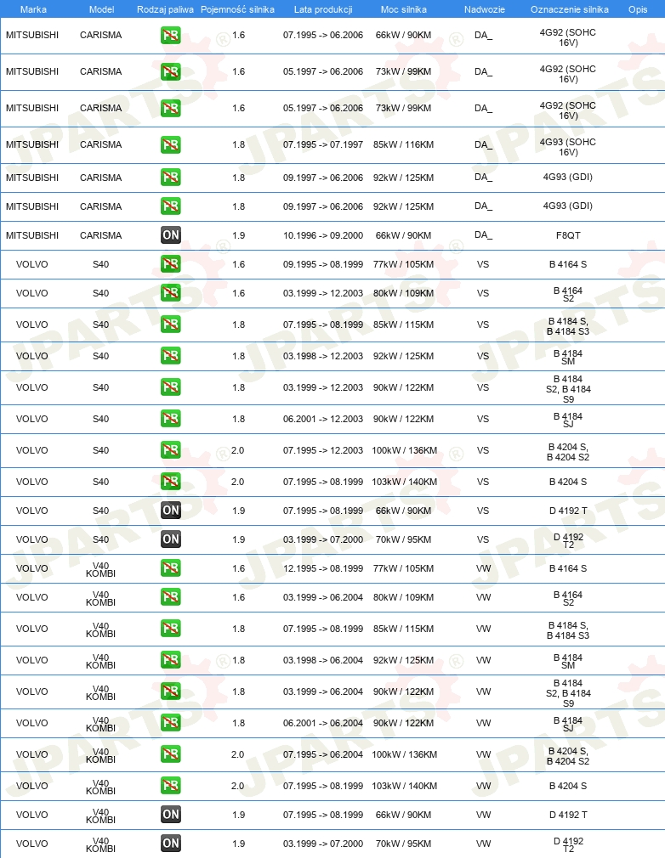Click the Moc silnika column header

click(x=404, y=9)
